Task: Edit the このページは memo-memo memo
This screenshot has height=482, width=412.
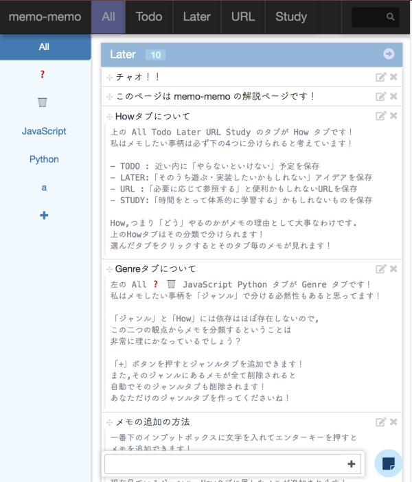Action: 380,97
